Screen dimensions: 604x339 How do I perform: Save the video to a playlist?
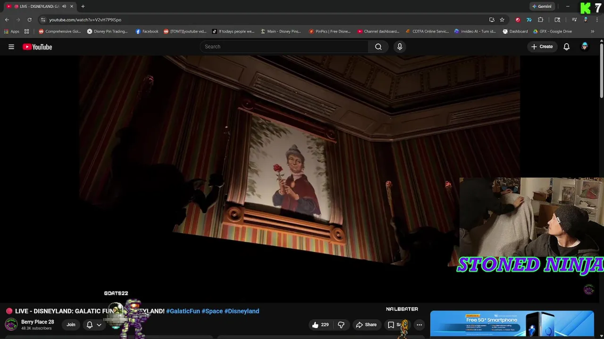coord(397,325)
